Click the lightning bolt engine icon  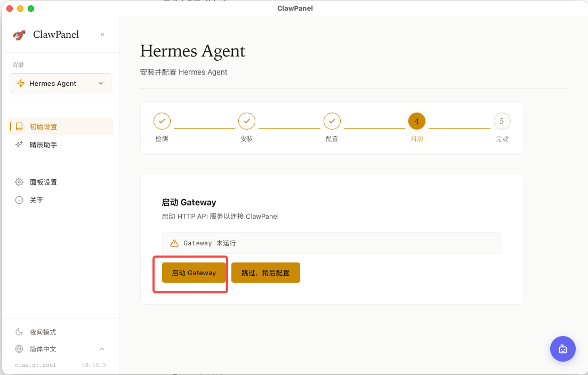pos(21,83)
